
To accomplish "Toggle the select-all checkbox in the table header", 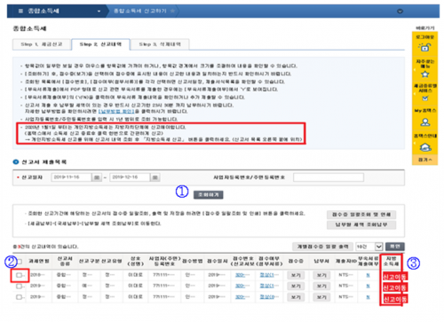I will pyautogui.click(x=20, y=262).
